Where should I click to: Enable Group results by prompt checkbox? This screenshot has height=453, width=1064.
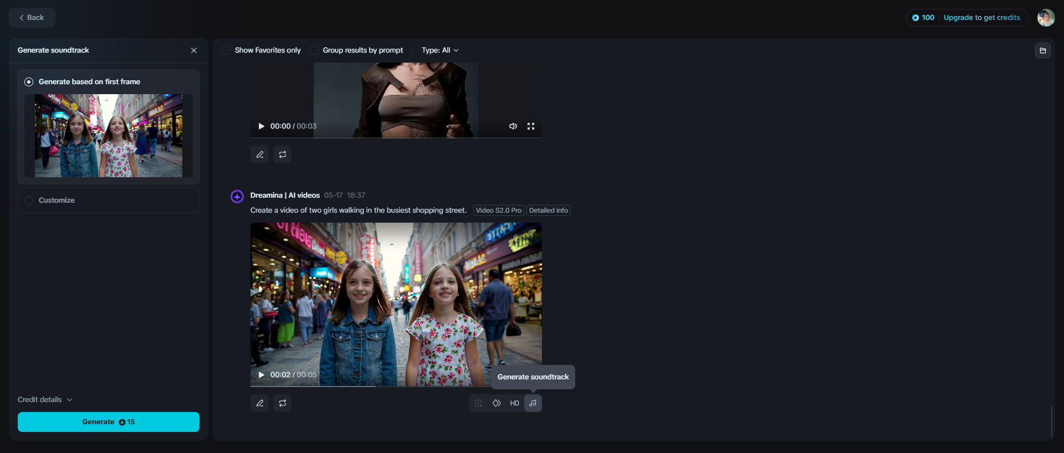click(x=314, y=50)
